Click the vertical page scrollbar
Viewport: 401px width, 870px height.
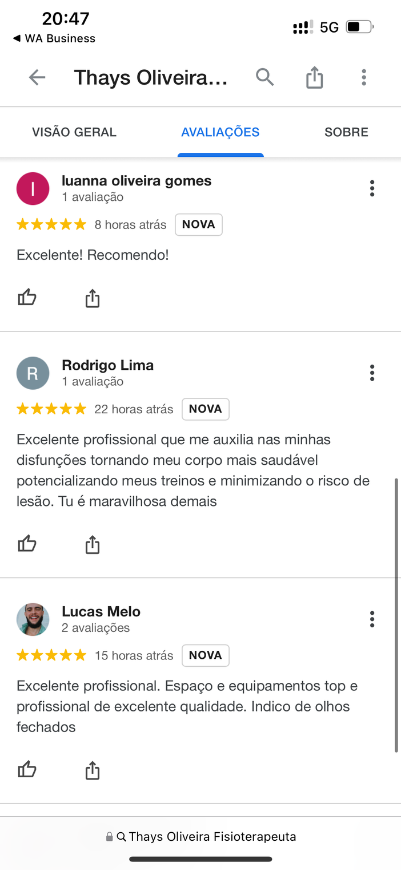[x=396, y=615]
